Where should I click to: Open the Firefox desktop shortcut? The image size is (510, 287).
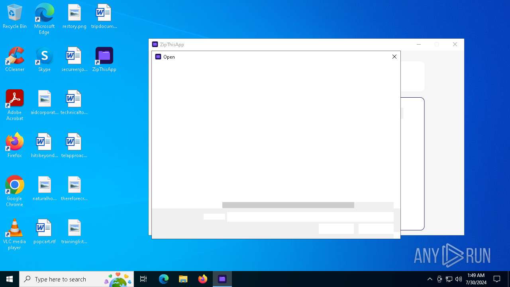pyautogui.click(x=15, y=146)
